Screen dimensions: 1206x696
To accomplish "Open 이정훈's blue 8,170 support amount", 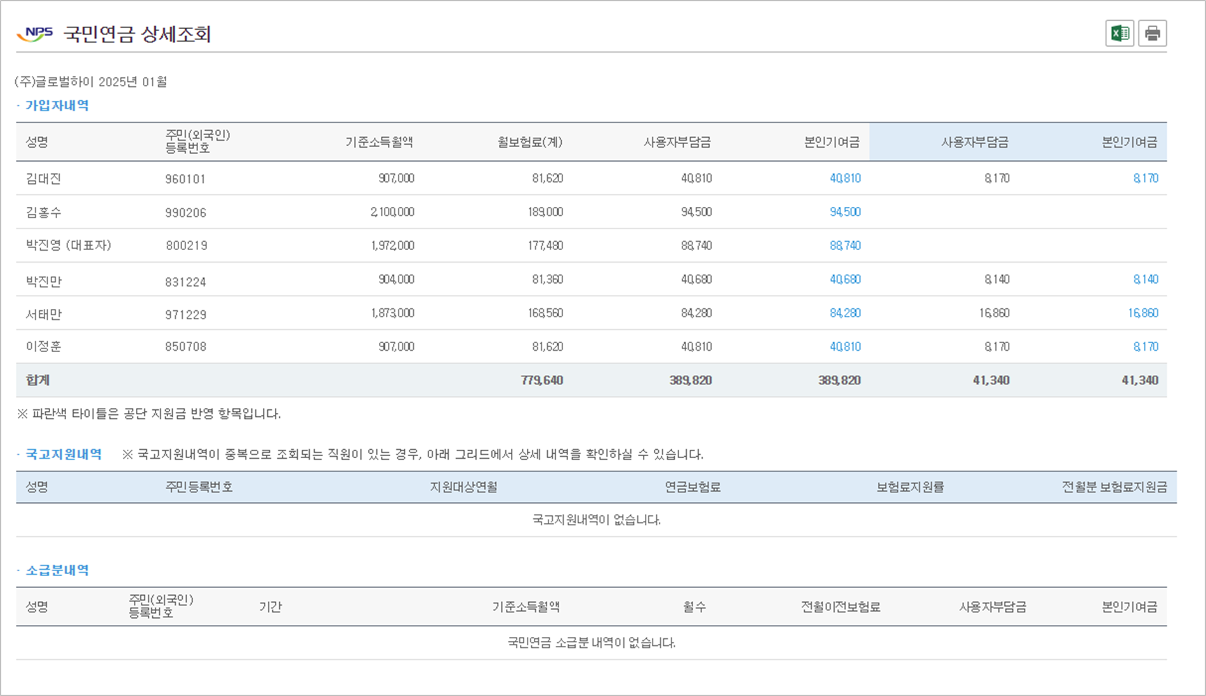I will tap(1145, 346).
